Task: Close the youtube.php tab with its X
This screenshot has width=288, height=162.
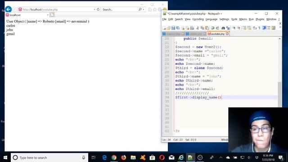Action: (x=227, y=34)
